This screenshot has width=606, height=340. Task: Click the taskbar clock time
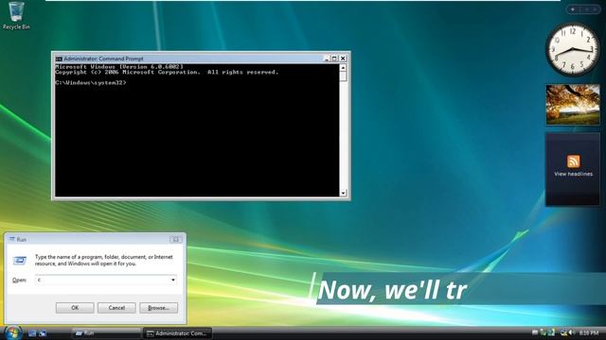pos(589,332)
